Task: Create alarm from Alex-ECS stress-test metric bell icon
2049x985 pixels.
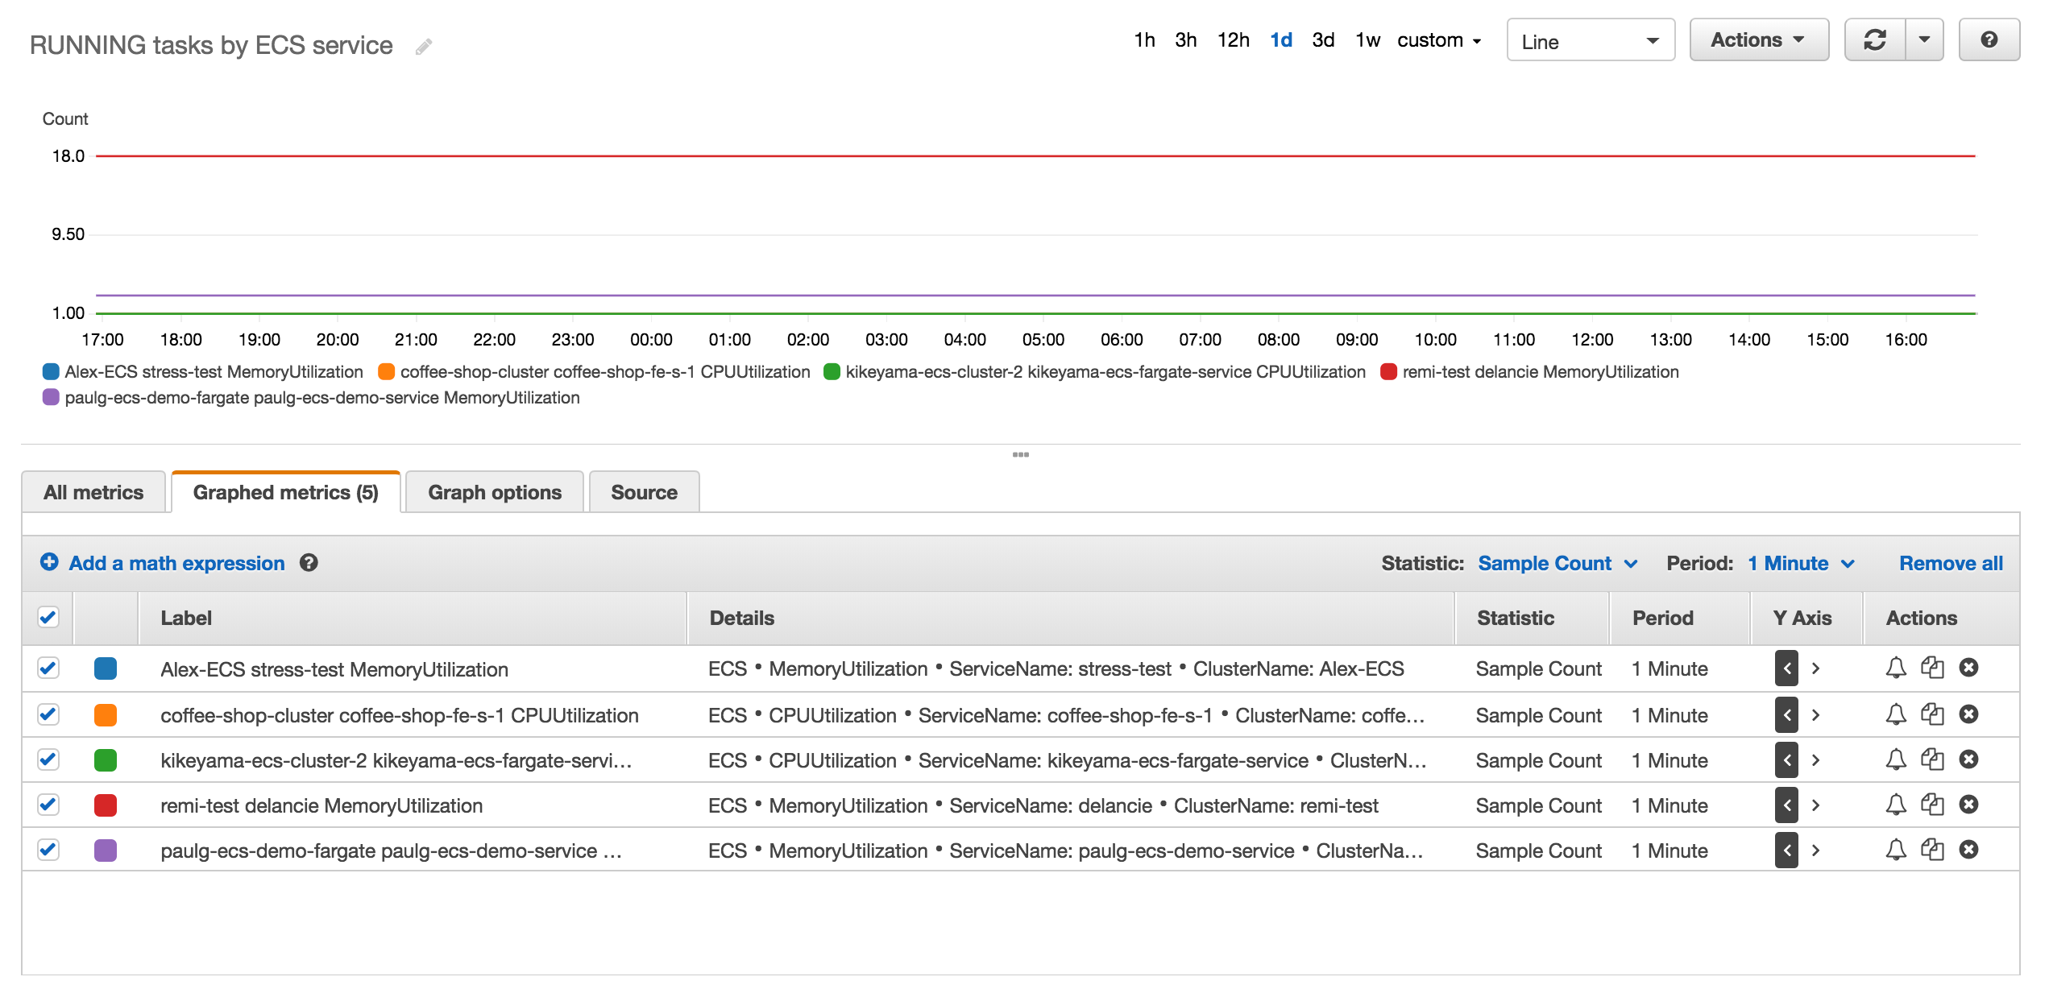Action: (x=1895, y=668)
